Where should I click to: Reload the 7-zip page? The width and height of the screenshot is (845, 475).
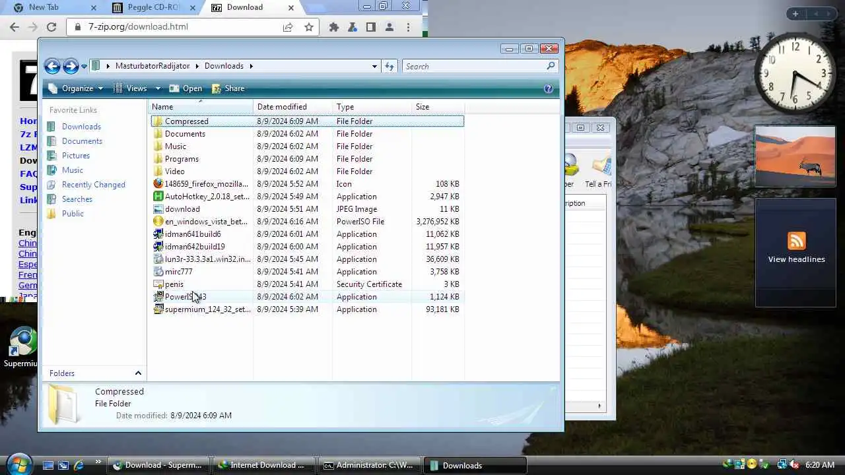51,27
